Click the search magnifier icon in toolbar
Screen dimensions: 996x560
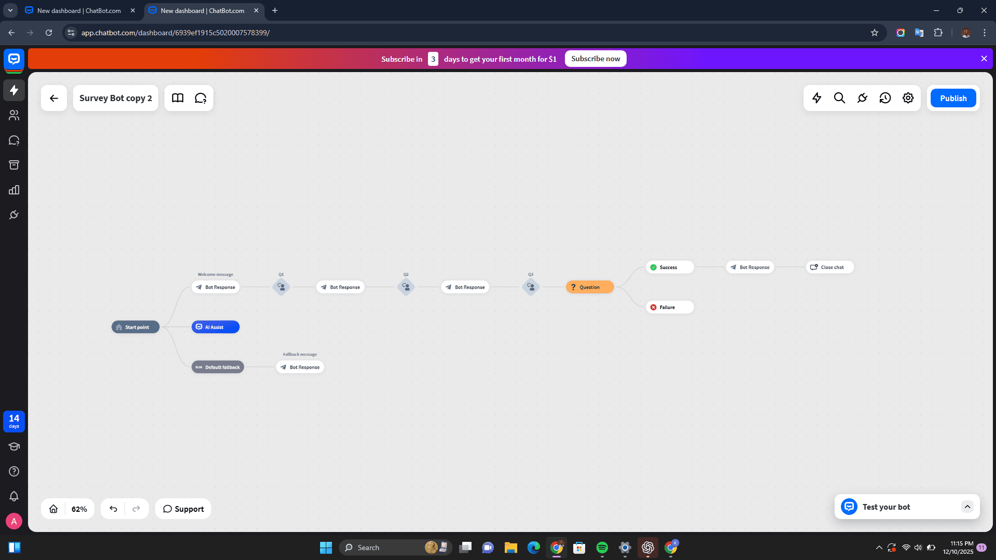tap(839, 98)
